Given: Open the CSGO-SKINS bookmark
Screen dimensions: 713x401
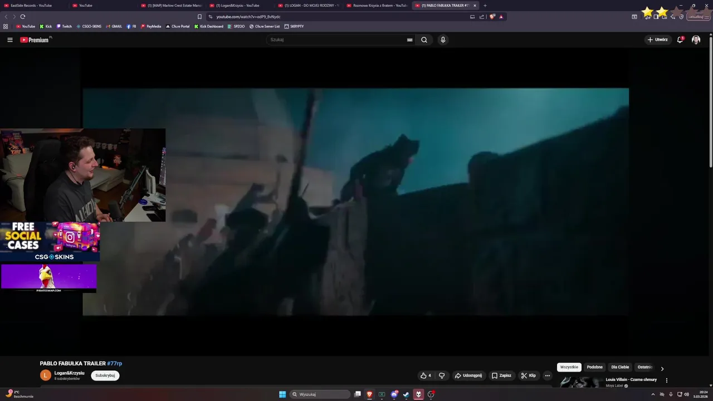Looking at the screenshot, I should 89,26.
